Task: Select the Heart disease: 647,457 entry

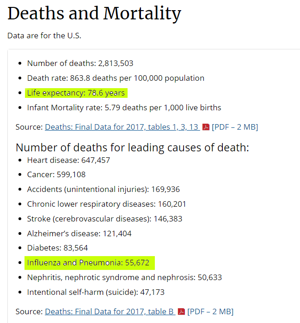Action: point(68,160)
